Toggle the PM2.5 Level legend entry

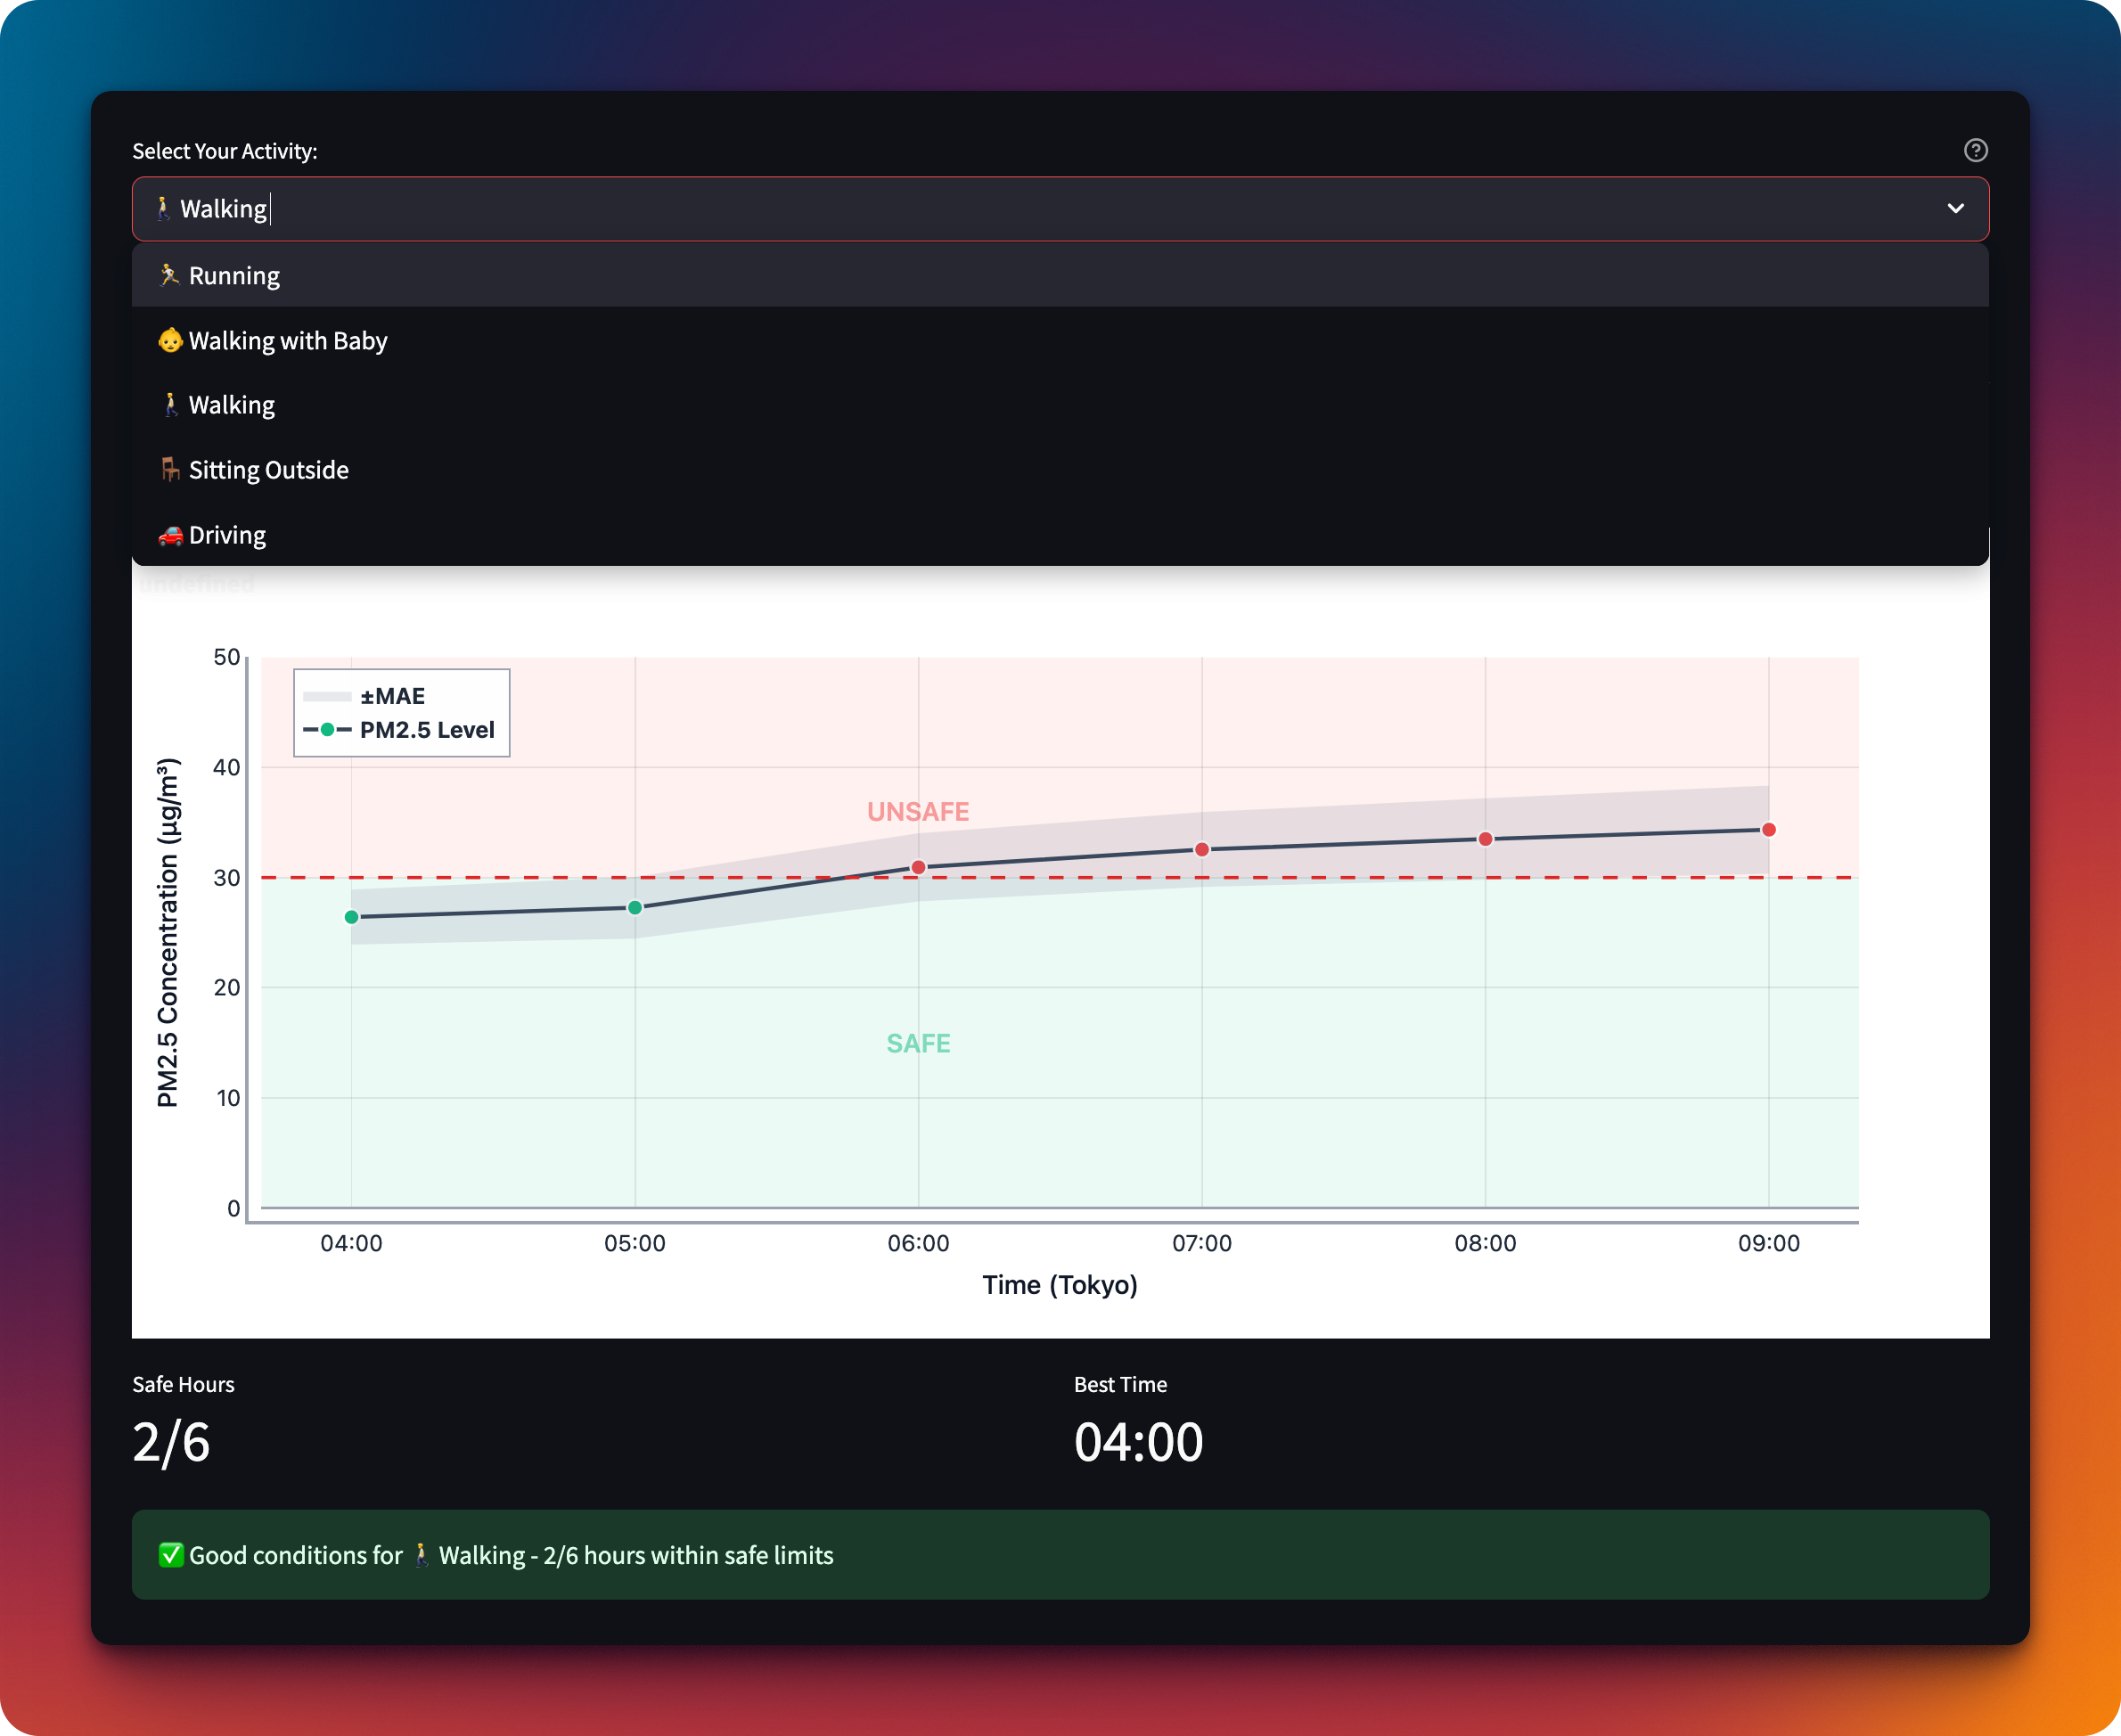pyautogui.click(x=426, y=730)
